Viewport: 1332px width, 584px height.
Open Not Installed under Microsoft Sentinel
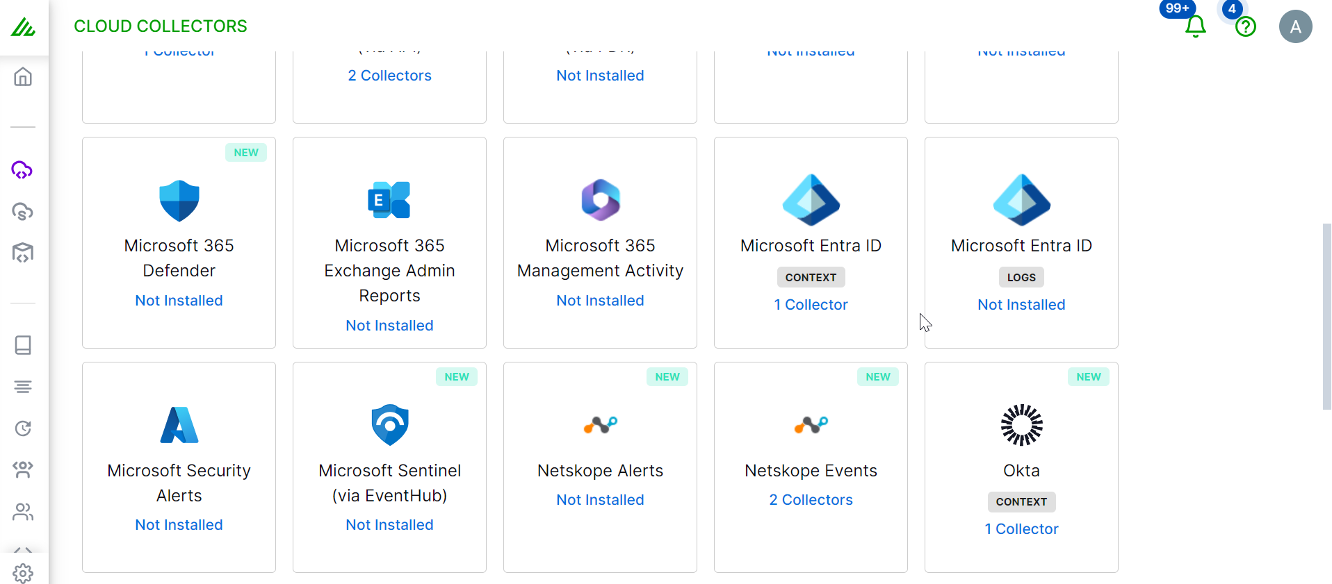pyautogui.click(x=390, y=525)
